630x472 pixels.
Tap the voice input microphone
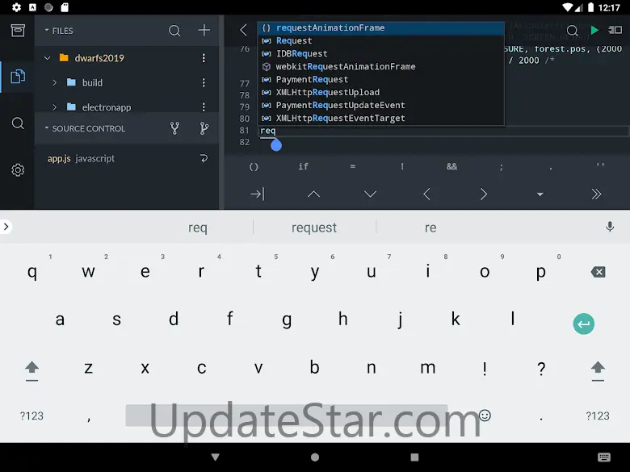coord(610,227)
